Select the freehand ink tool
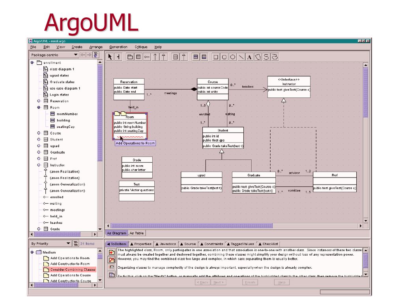This screenshot has height=303, width=404. click(x=275, y=57)
